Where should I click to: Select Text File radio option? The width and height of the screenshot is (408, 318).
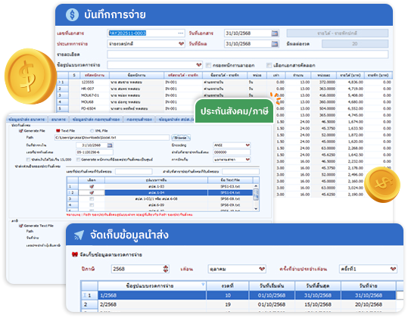pos(58,131)
